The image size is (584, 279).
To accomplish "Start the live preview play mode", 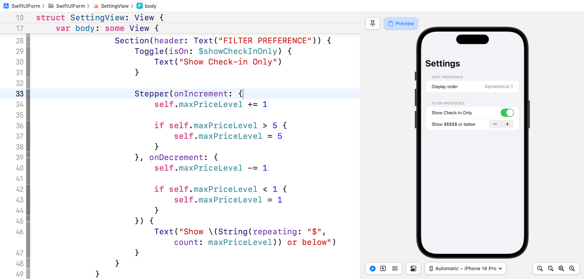I will coord(373,268).
